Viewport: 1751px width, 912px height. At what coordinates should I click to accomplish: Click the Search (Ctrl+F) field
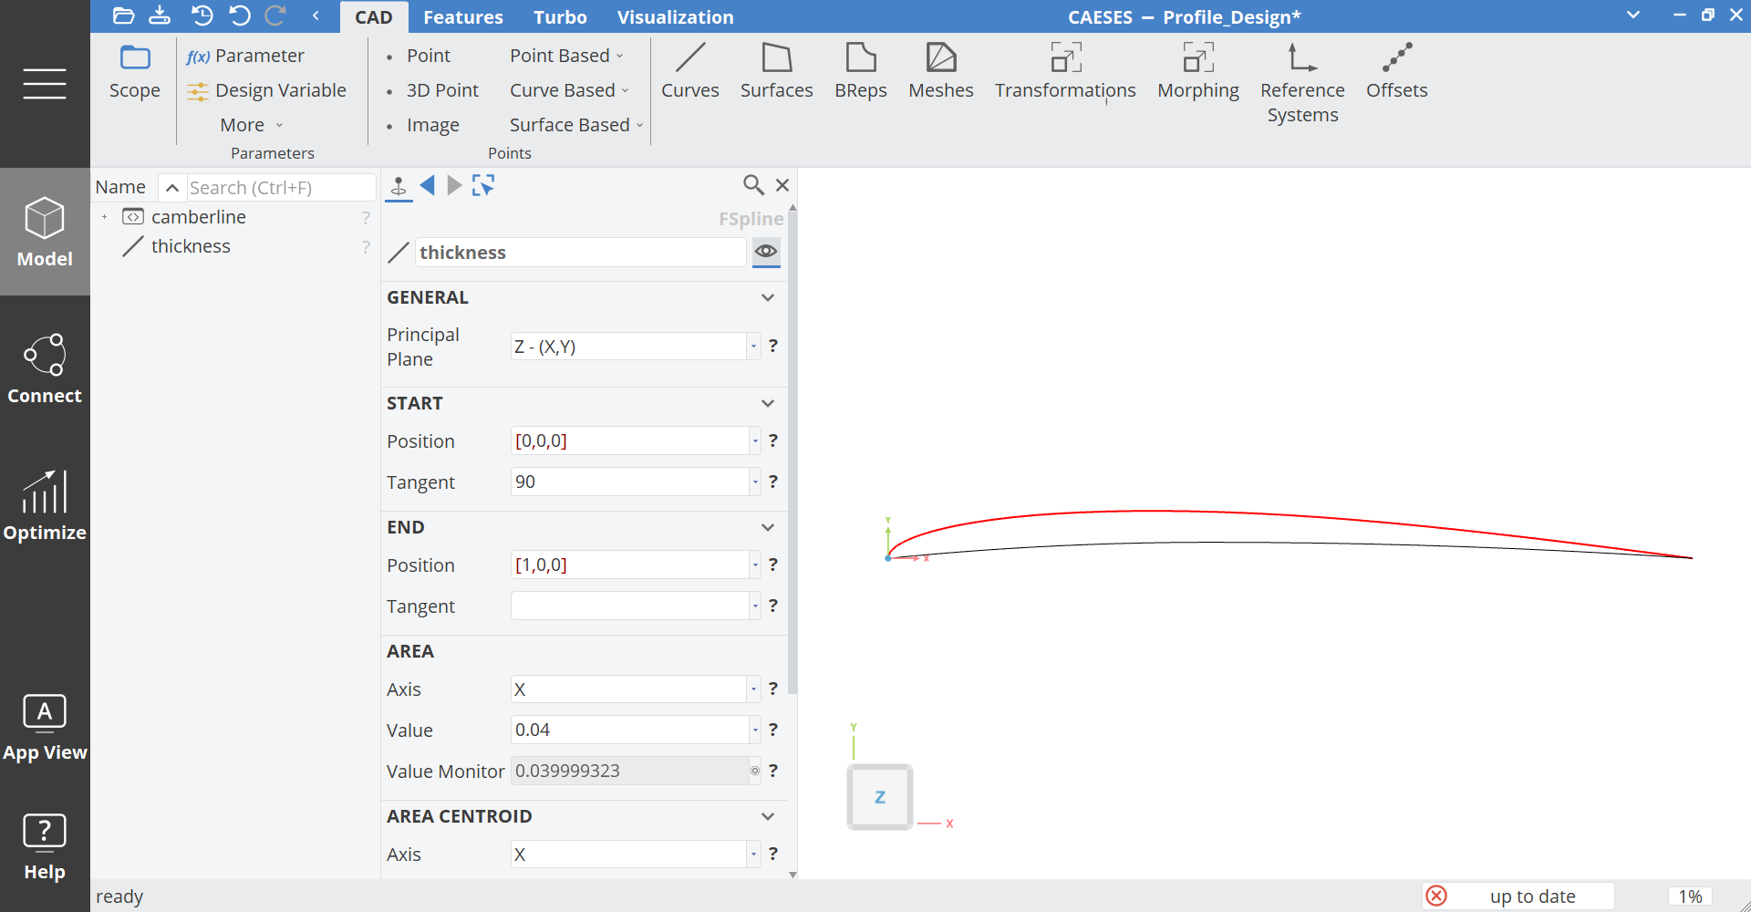point(280,188)
